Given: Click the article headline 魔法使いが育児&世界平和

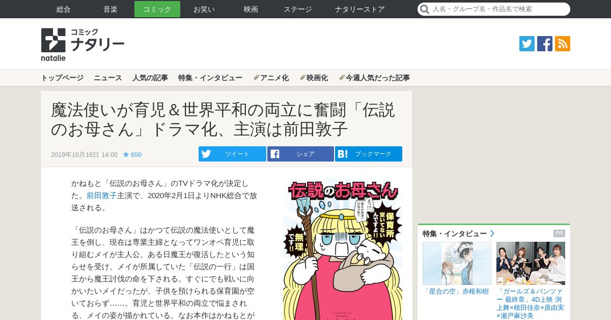Looking at the screenshot, I should (223, 119).
